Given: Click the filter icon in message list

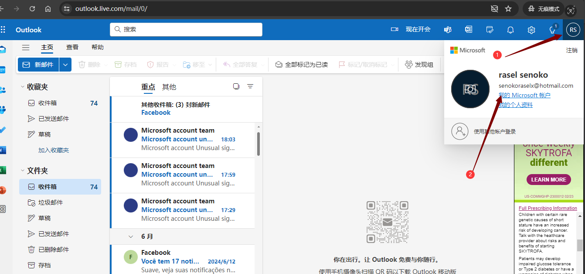Looking at the screenshot, I should (250, 86).
